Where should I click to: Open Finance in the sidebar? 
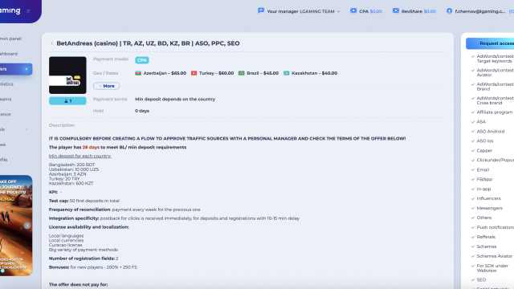coord(6,114)
